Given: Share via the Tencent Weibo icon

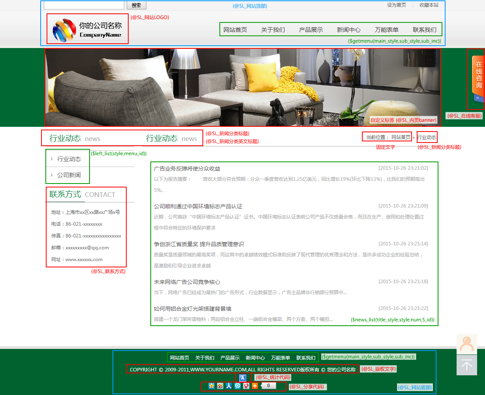Looking at the screenshot, I should (238, 386).
